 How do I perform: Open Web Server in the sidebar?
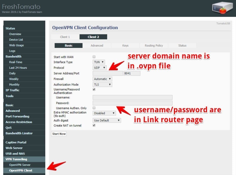tap(24, 148)
